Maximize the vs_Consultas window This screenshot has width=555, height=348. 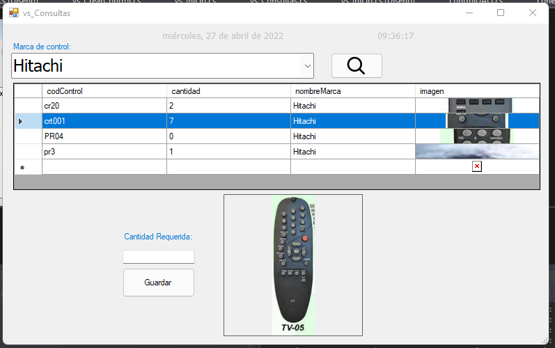tap(501, 13)
